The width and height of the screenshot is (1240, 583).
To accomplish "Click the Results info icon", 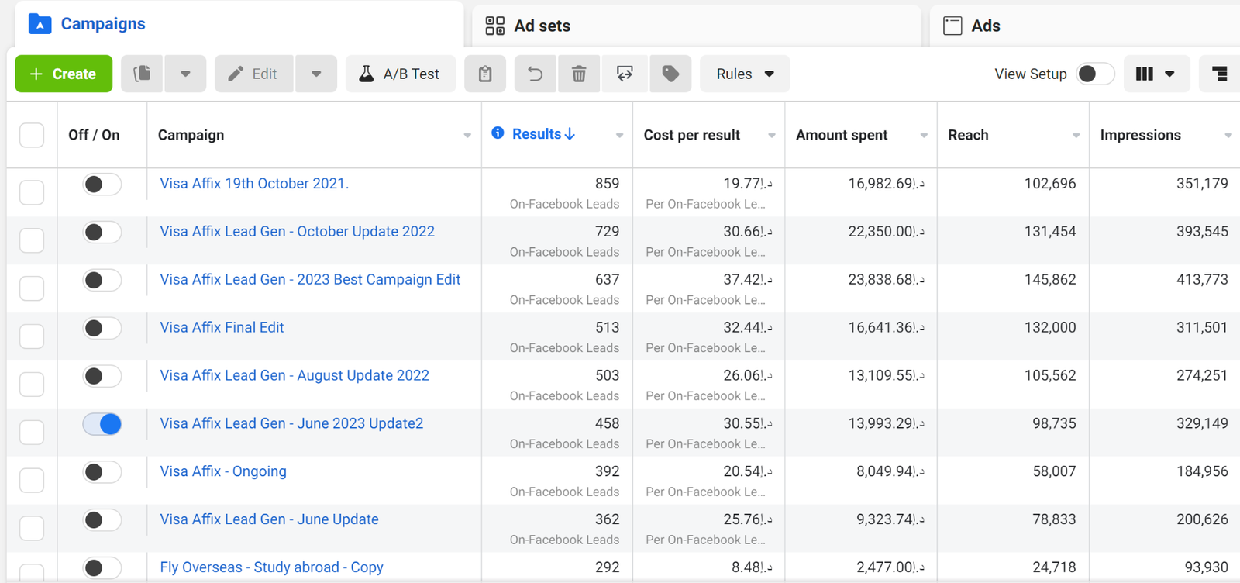I will tap(498, 133).
